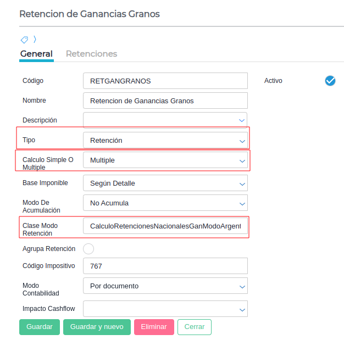This screenshot has width=344, height=351.
Task: Open Modo De Acumulación dropdown
Action: [x=165, y=203]
